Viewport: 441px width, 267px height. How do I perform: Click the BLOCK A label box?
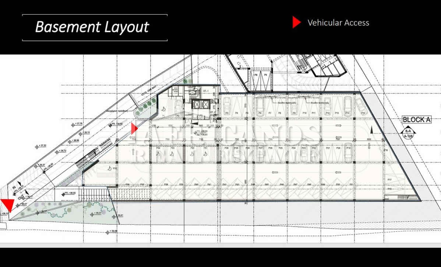pos(416,120)
